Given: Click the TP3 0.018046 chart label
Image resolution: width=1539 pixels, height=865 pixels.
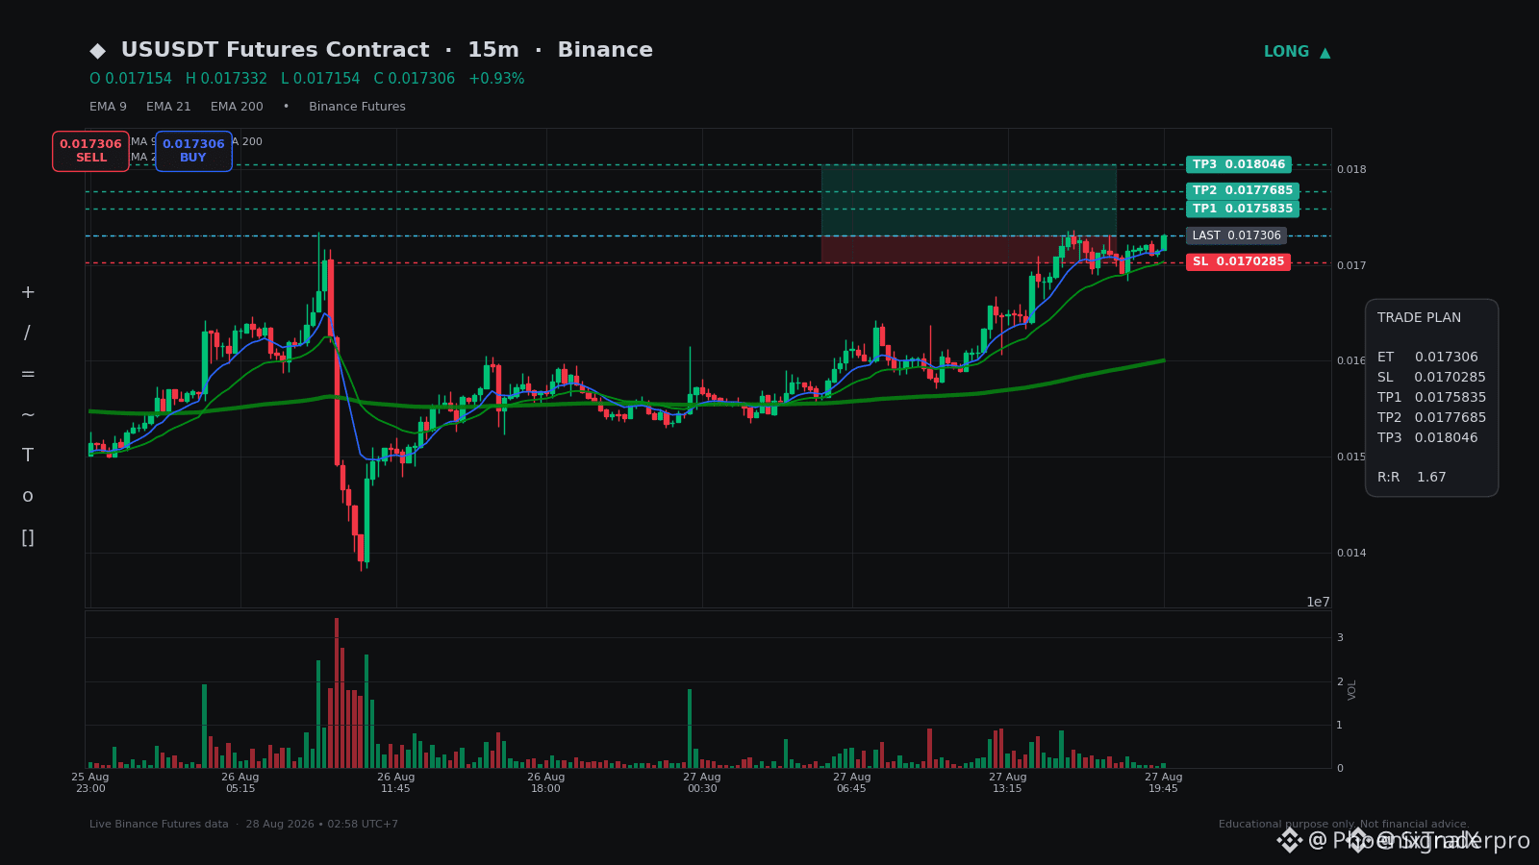Looking at the screenshot, I should point(1239,164).
